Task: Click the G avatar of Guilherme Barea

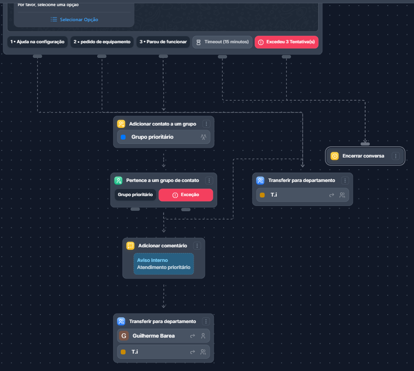Action: pyautogui.click(x=124, y=336)
